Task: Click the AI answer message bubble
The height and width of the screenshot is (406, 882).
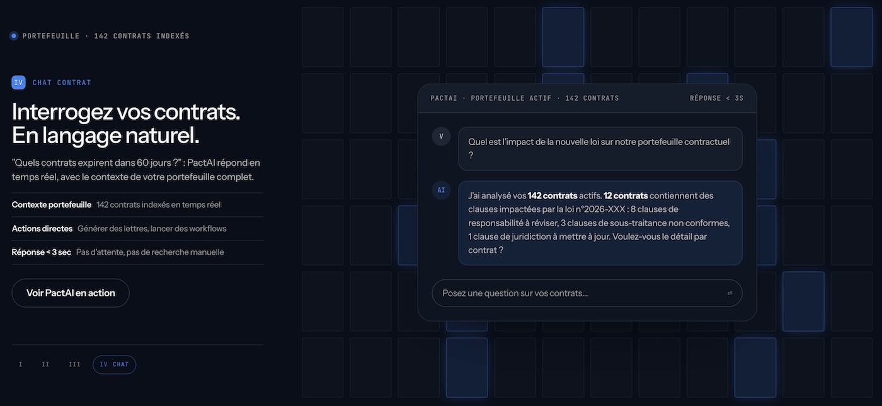Action: pos(600,223)
